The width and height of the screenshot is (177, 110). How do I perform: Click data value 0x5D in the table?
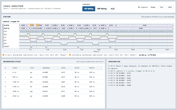point(63,87)
